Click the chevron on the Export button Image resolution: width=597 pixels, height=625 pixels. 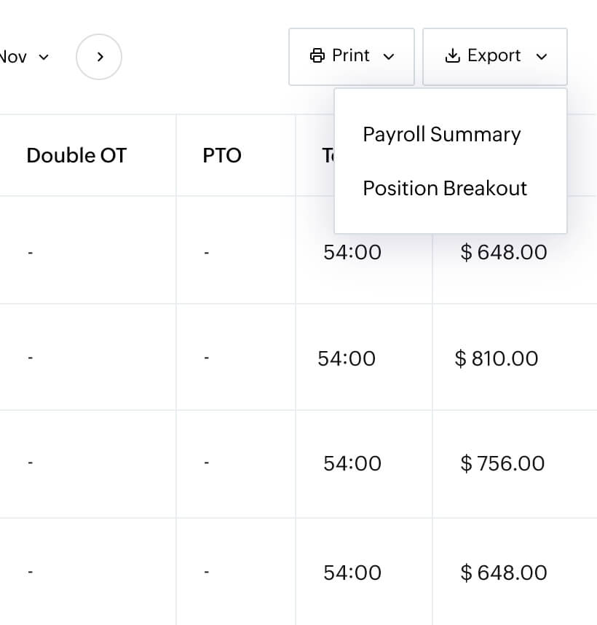pyautogui.click(x=543, y=56)
